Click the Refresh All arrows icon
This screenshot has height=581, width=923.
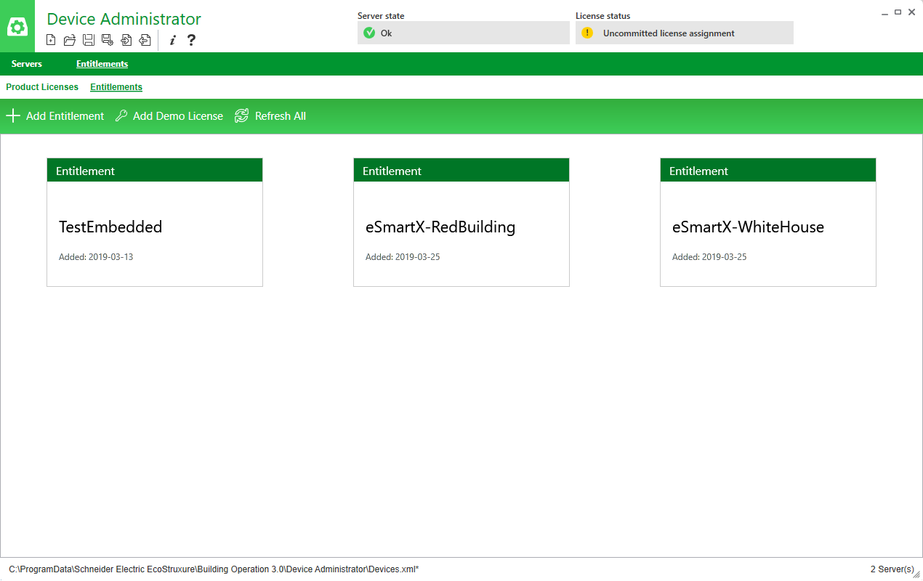coord(242,115)
